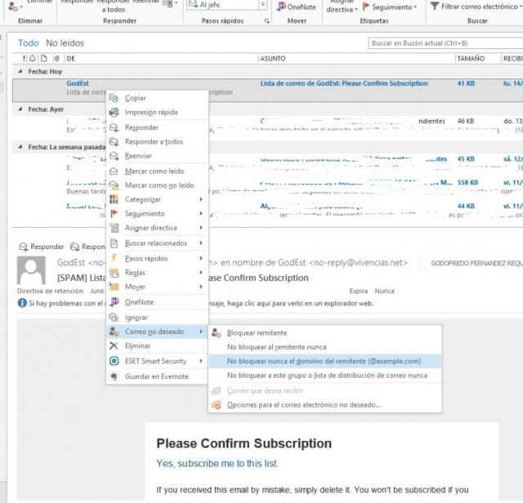Click the Copiar icon in context menu
Image resolution: width=523 pixels, height=503 pixels.
tap(114, 98)
